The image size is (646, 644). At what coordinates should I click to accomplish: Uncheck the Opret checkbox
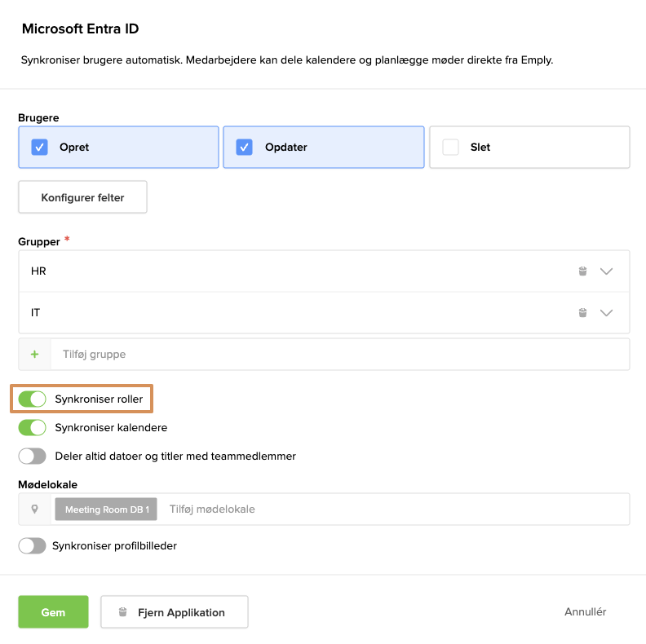(x=39, y=148)
